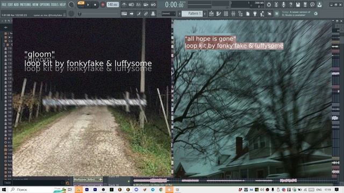The image size is (344, 193).
Task: Toggle auto-scrolling arrow icon
Action: (131, 14)
